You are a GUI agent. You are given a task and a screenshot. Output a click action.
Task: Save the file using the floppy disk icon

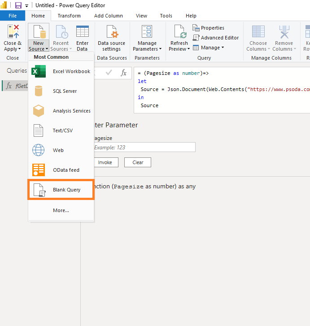pyautogui.click(x=18, y=5)
